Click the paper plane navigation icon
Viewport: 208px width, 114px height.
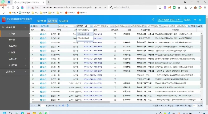point(153,19)
